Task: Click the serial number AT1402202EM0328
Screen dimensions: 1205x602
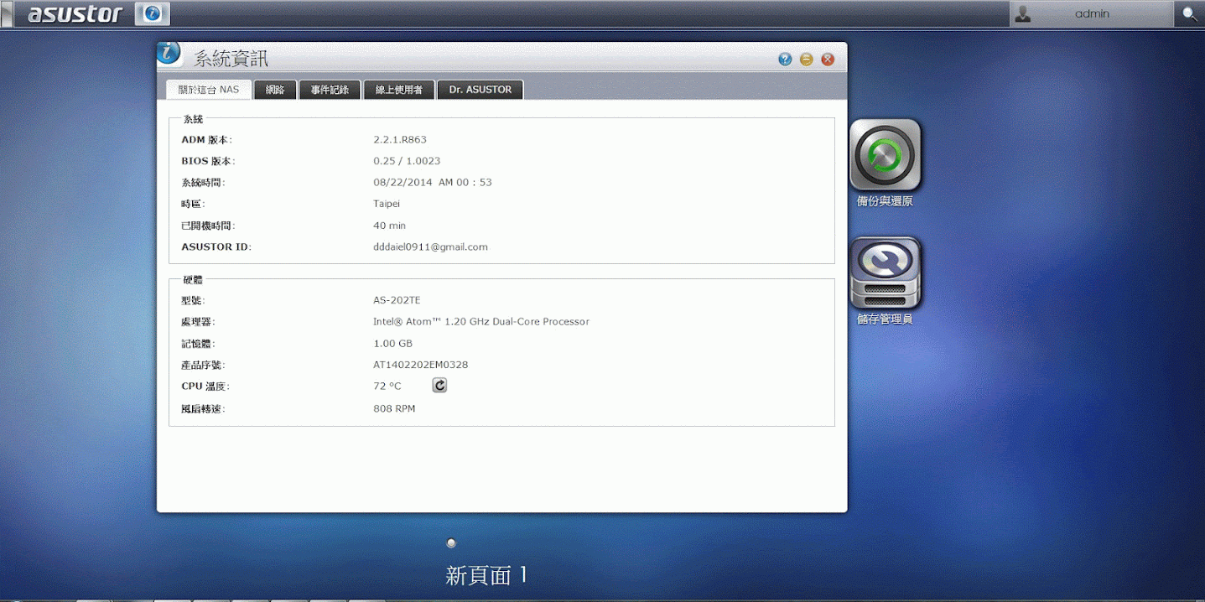Action: click(420, 366)
